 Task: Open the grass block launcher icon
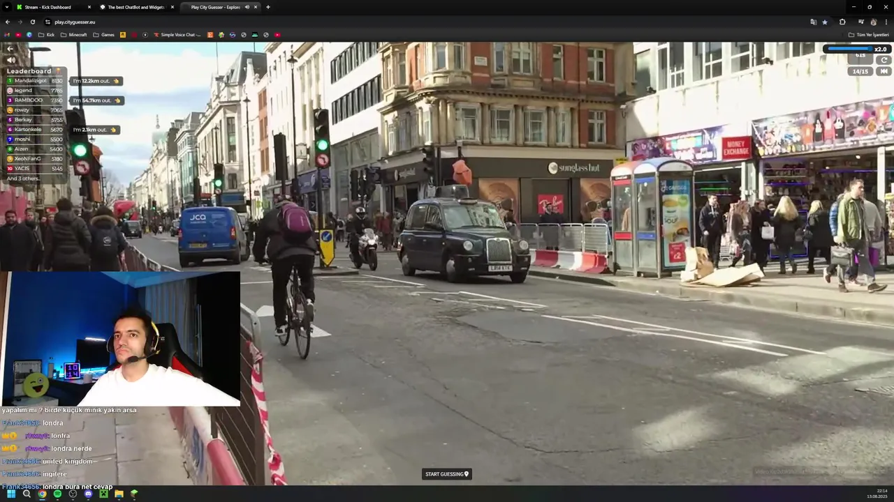134,494
